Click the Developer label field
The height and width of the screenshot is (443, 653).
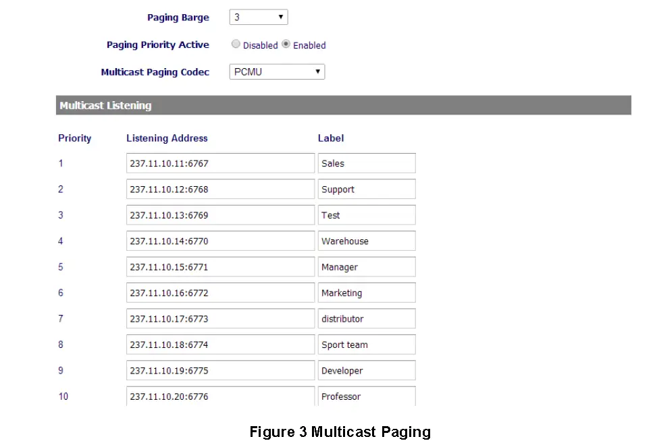pyautogui.click(x=366, y=370)
